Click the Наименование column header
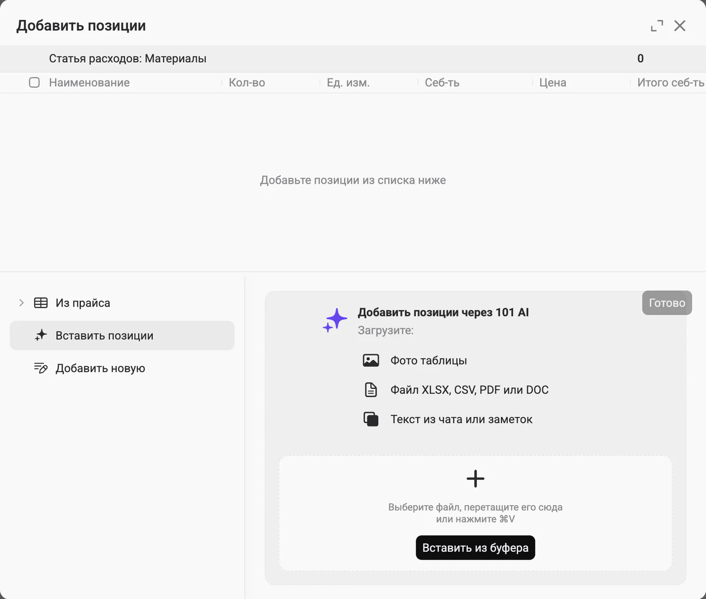The height and width of the screenshot is (599, 706). (89, 83)
